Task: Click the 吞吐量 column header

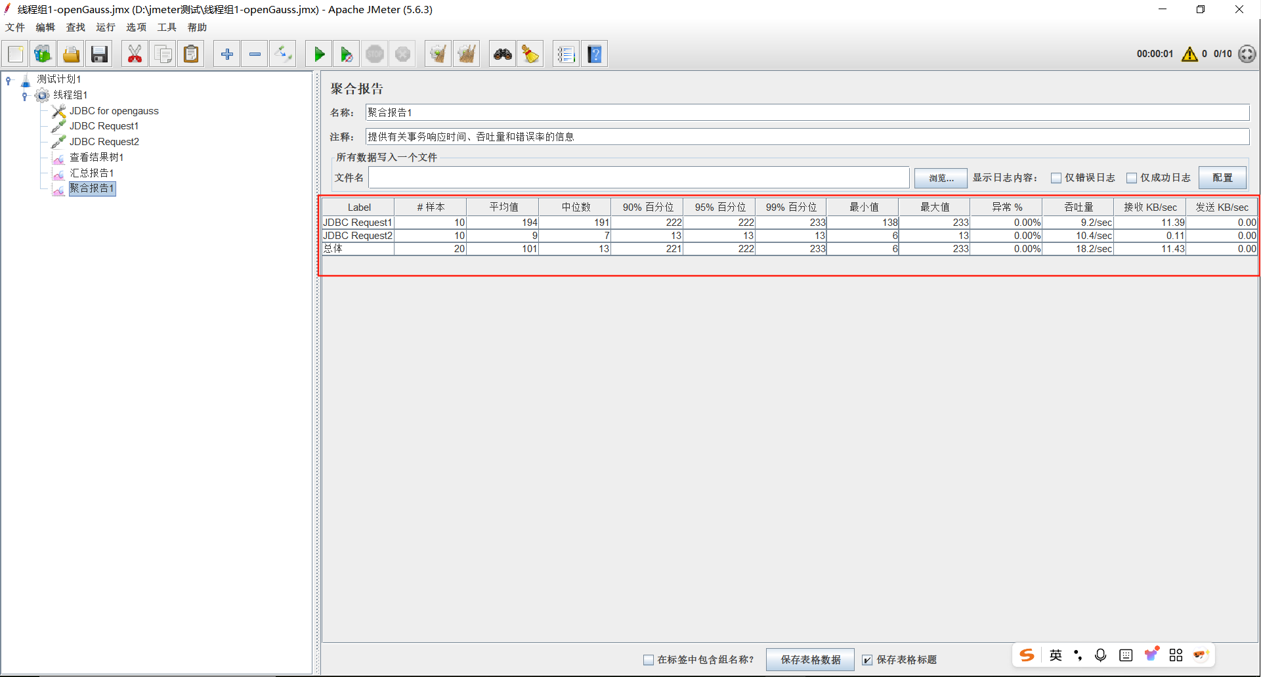Action: (1078, 207)
